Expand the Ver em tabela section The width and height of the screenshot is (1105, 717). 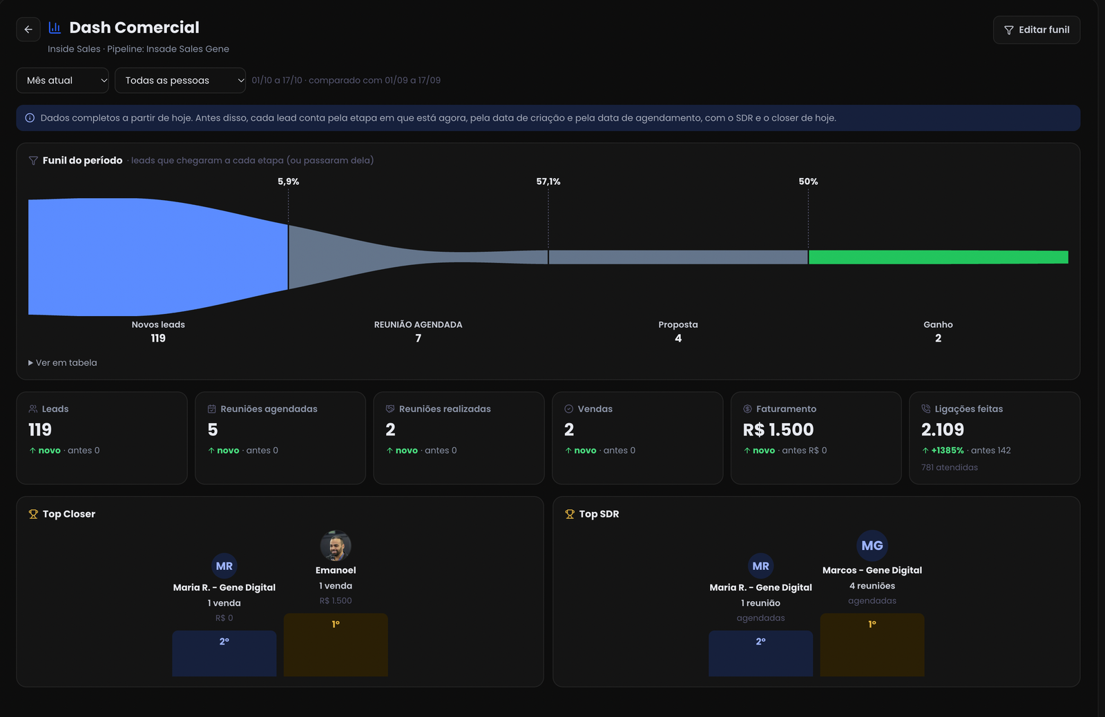(63, 362)
